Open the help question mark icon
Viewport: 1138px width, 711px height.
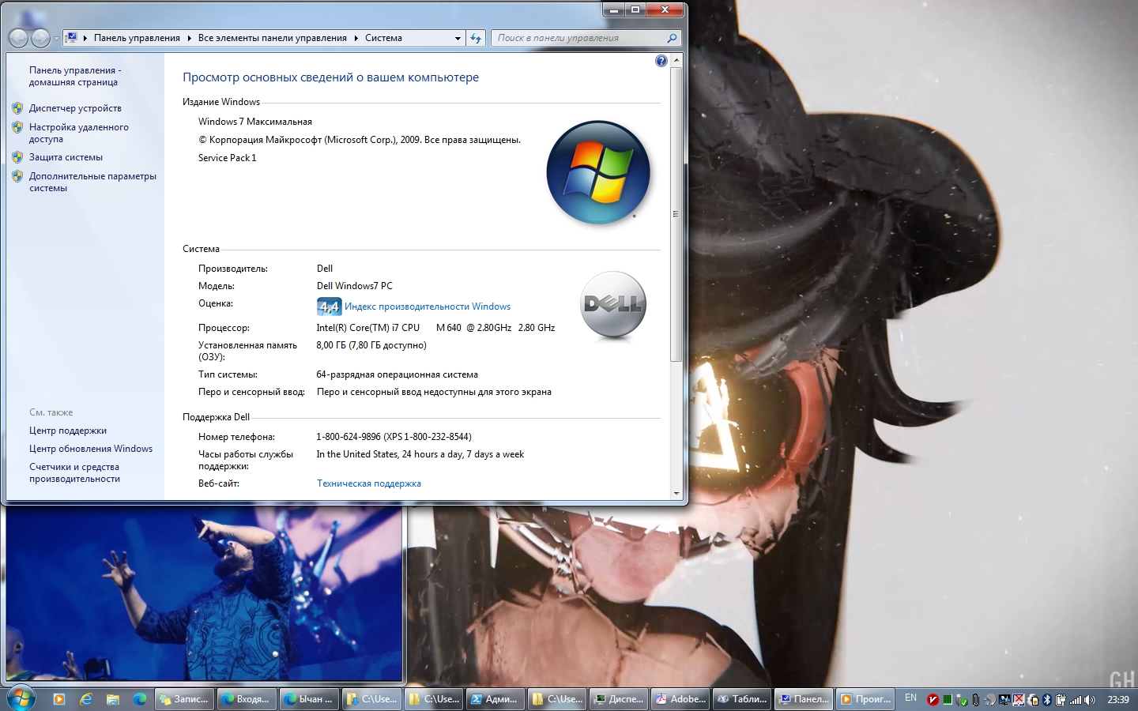coord(661,61)
